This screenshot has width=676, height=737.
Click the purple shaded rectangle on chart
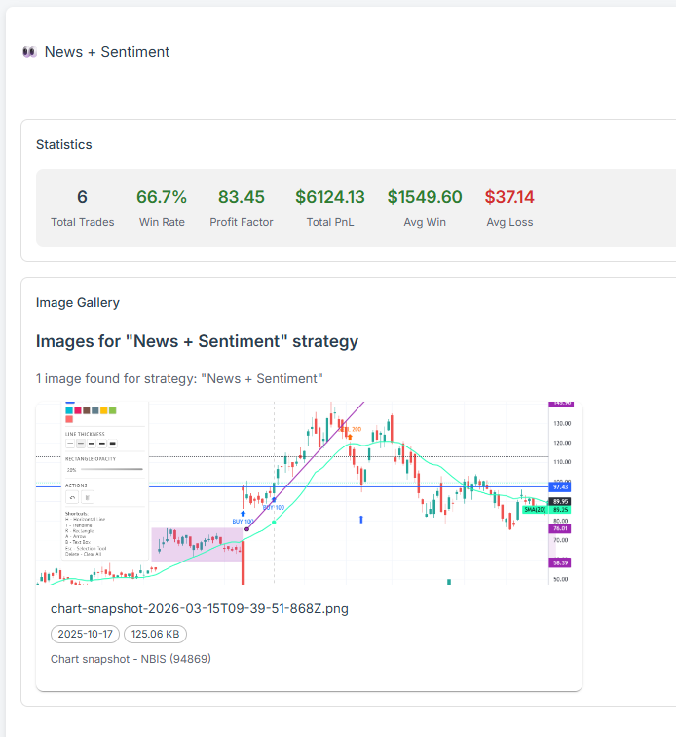[195, 543]
